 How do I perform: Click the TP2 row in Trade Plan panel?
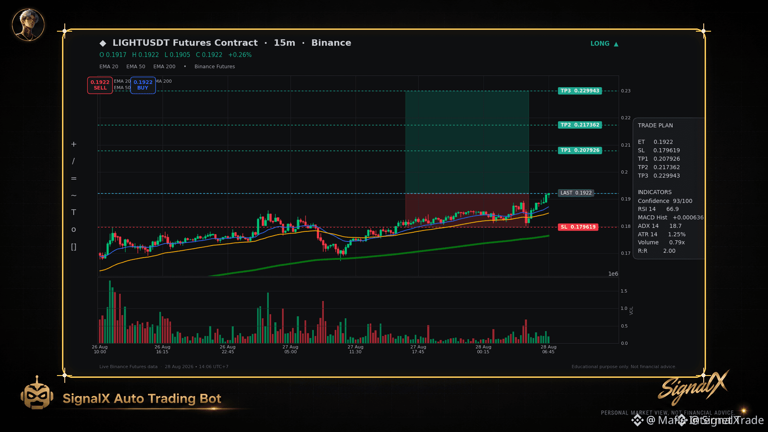click(x=659, y=167)
